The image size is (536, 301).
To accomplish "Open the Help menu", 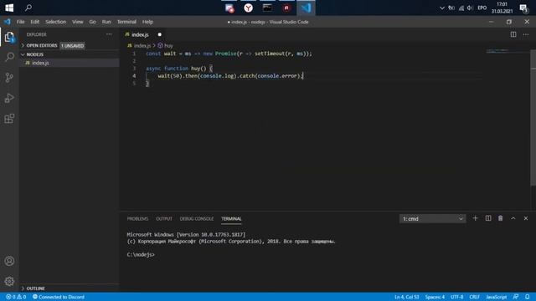I will point(147,22).
